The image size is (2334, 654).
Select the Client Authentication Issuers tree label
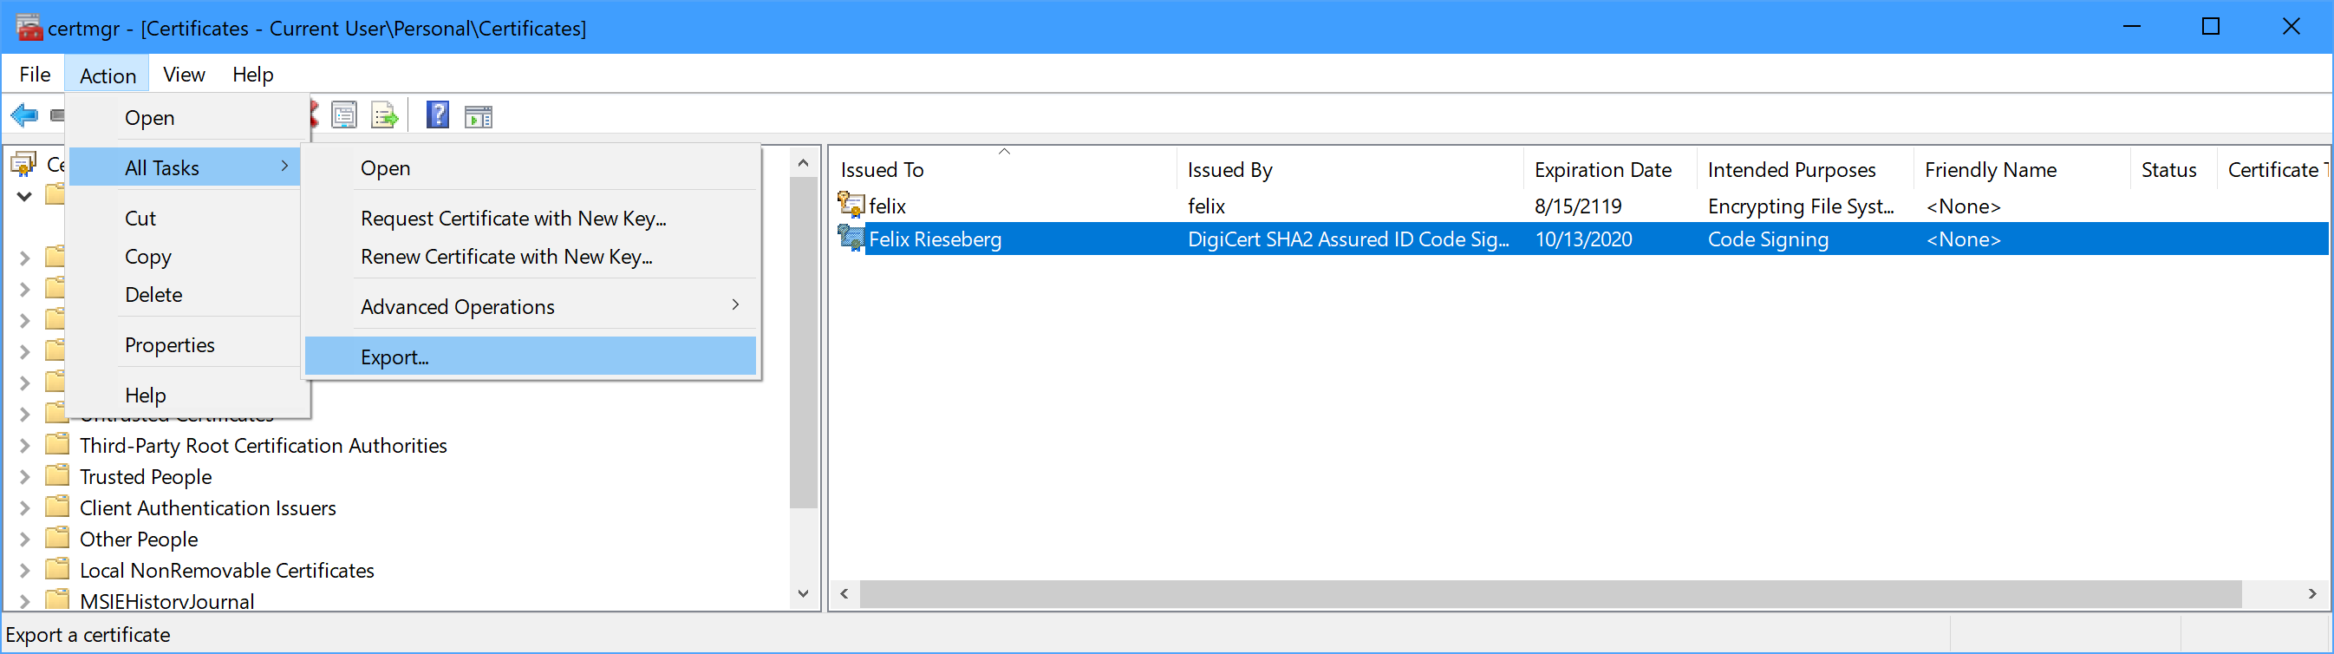click(207, 507)
